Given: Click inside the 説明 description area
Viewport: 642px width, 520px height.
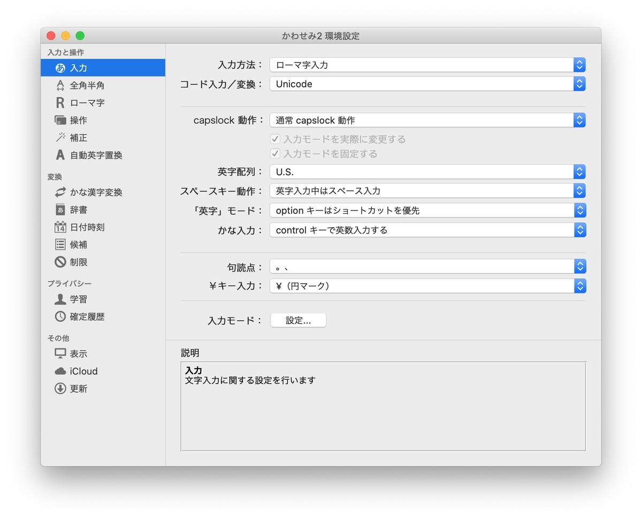Looking at the screenshot, I should pyautogui.click(x=383, y=406).
